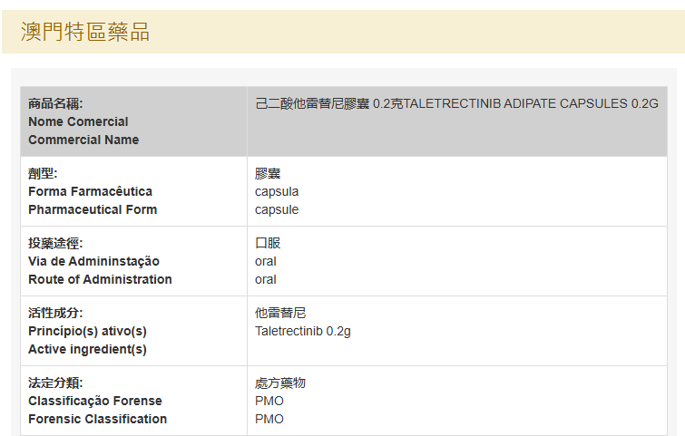Click the Active ingredient(s) label
This screenshot has width=685, height=436.
tap(87, 349)
